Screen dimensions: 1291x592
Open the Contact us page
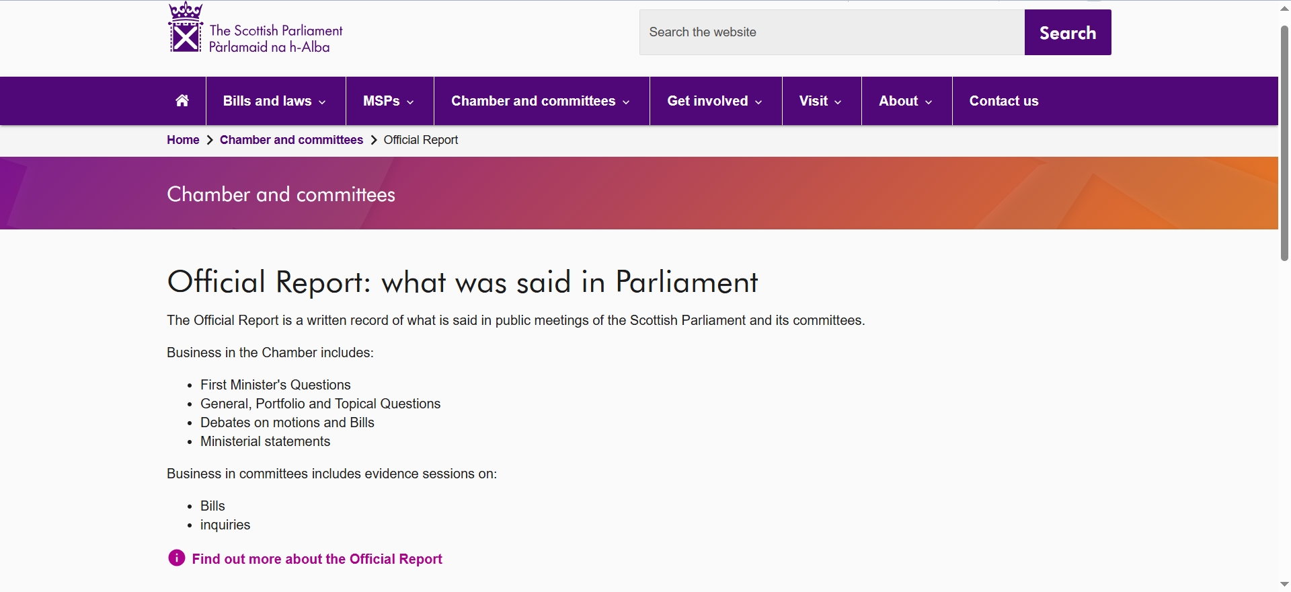(x=1004, y=101)
